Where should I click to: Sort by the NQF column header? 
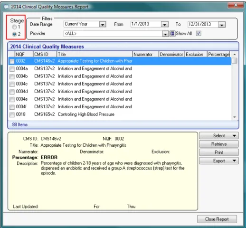click(24, 54)
